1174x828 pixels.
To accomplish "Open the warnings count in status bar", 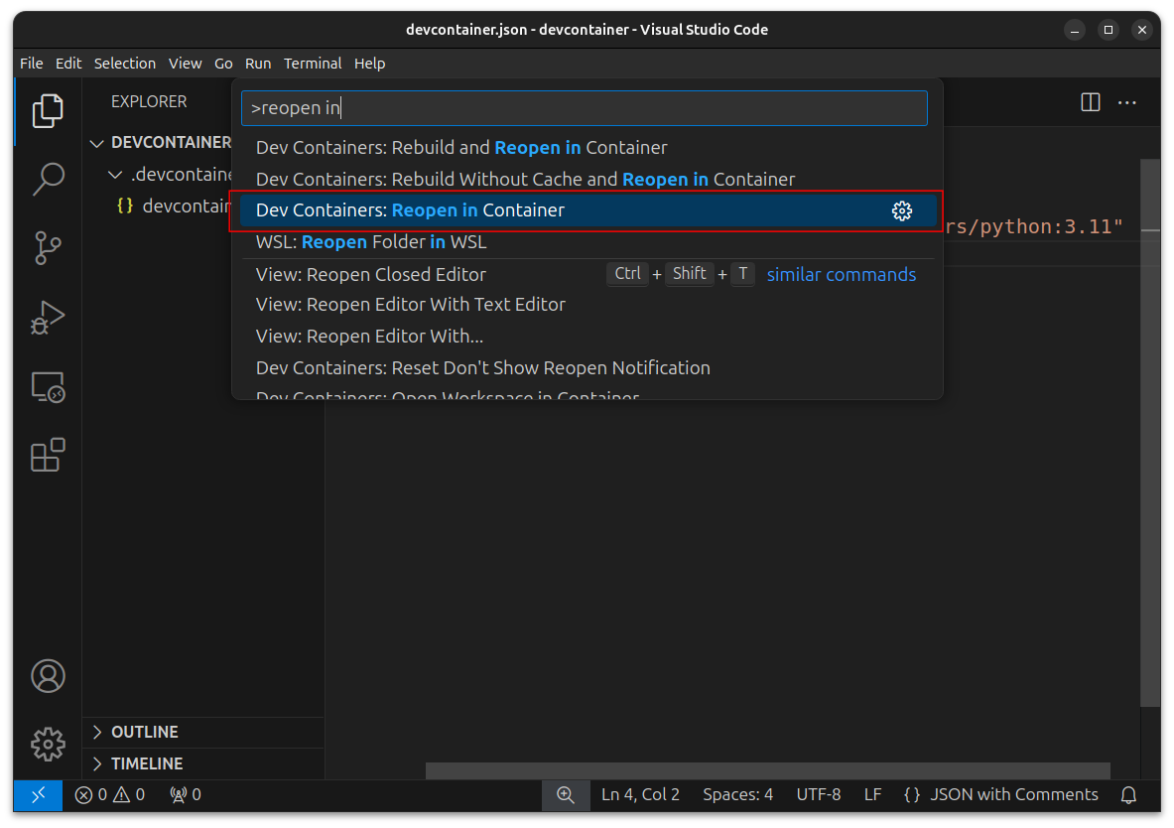I will coord(129,795).
